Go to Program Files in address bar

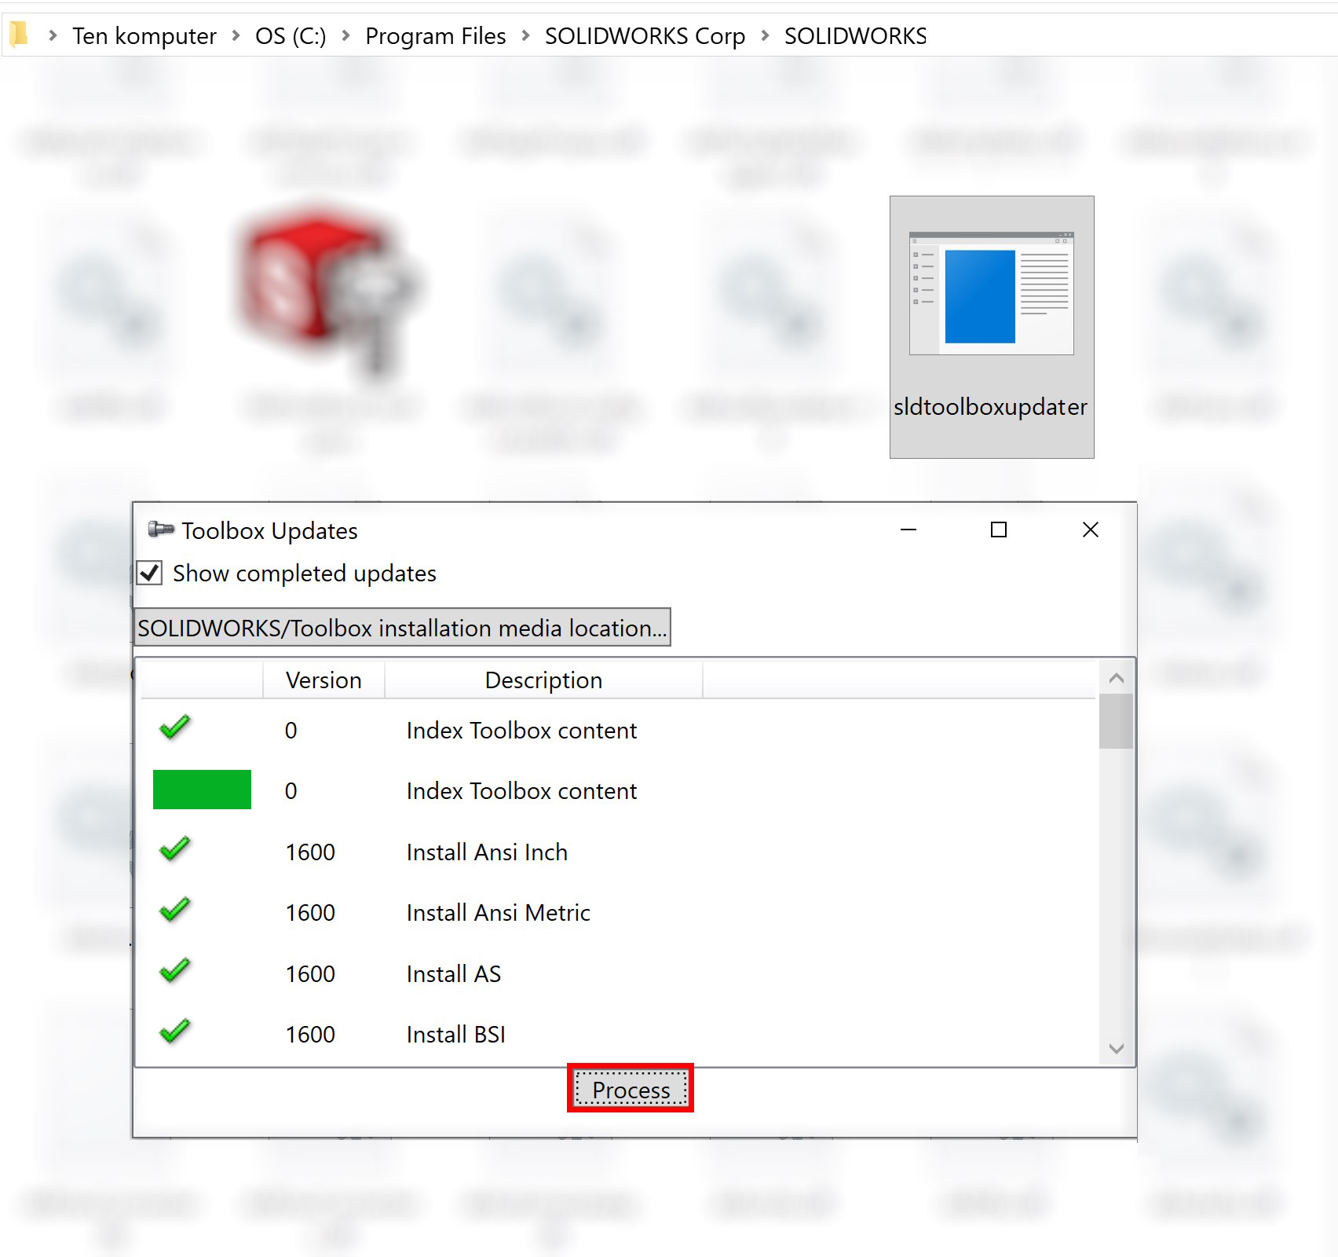point(436,36)
